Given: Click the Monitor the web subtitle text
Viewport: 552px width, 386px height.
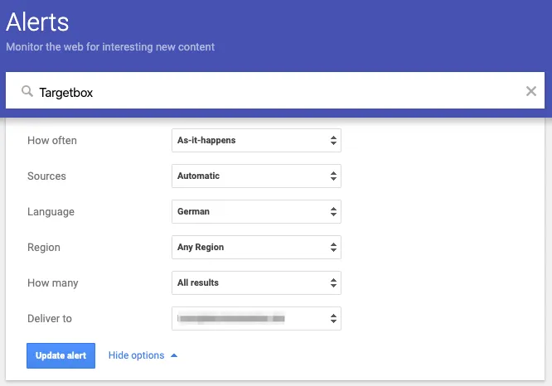Looking at the screenshot, I should [x=110, y=47].
